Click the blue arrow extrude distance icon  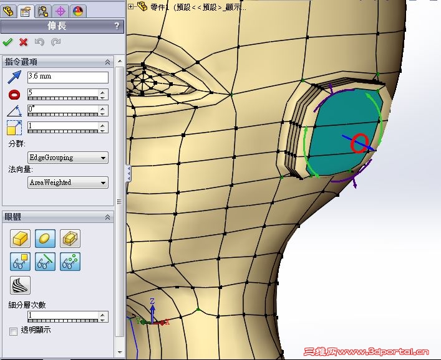coord(14,77)
